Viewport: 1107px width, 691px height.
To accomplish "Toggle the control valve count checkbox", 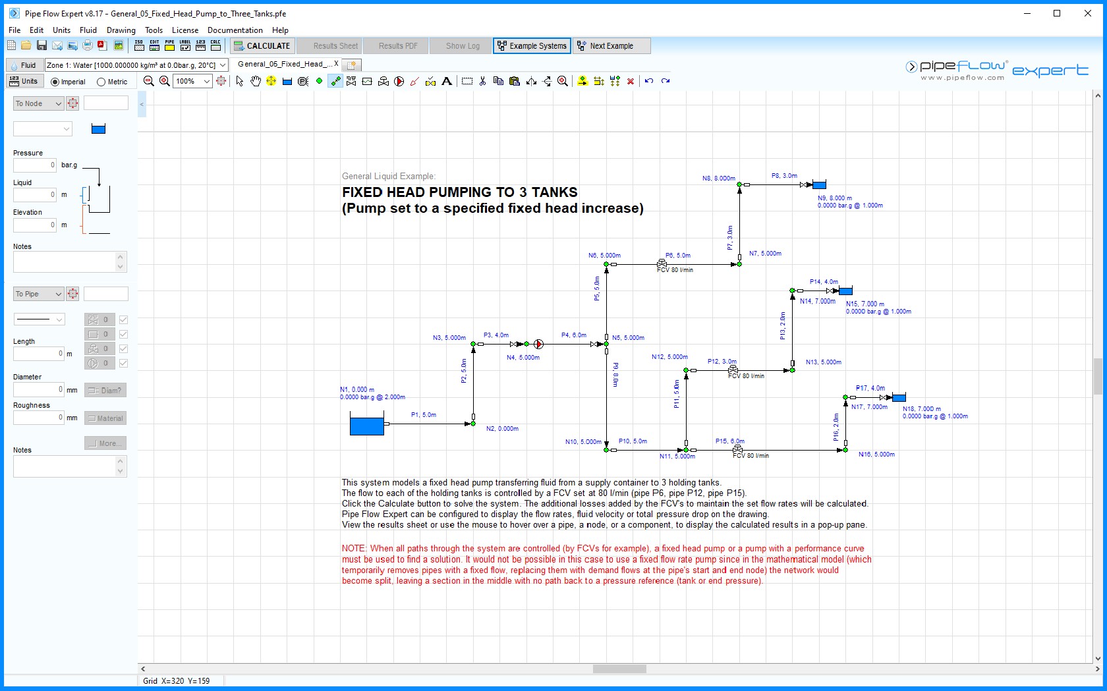I will [123, 348].
